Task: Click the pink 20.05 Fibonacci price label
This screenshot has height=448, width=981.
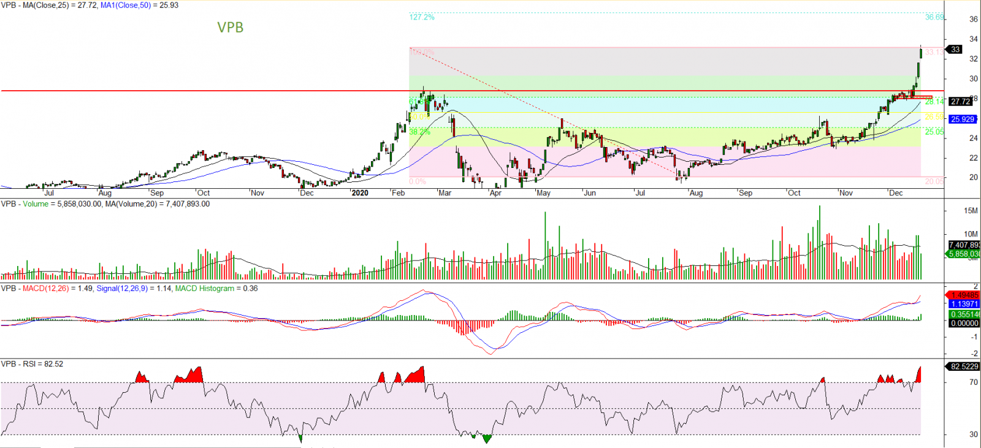Action: click(934, 181)
